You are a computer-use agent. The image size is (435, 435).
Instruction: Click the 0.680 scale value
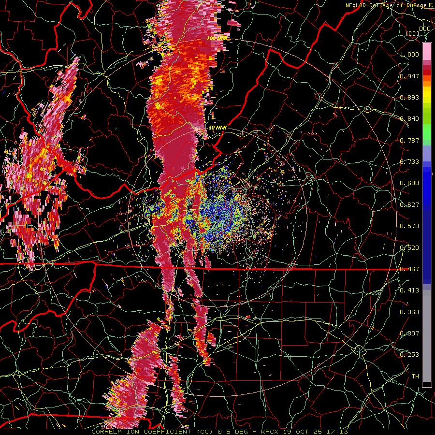tap(409, 183)
